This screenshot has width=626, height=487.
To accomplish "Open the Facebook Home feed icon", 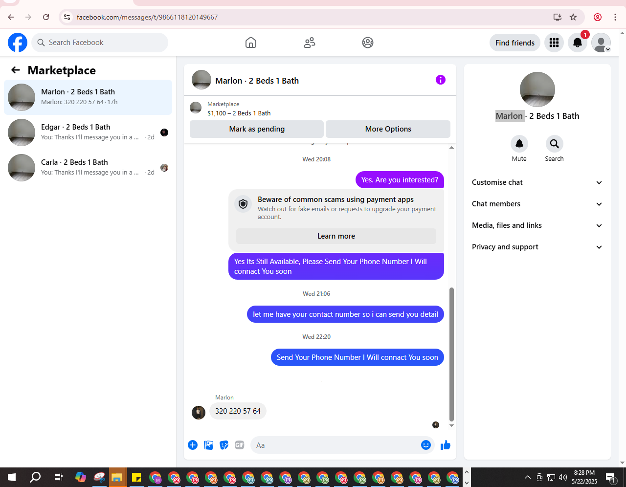I will pos(251,43).
